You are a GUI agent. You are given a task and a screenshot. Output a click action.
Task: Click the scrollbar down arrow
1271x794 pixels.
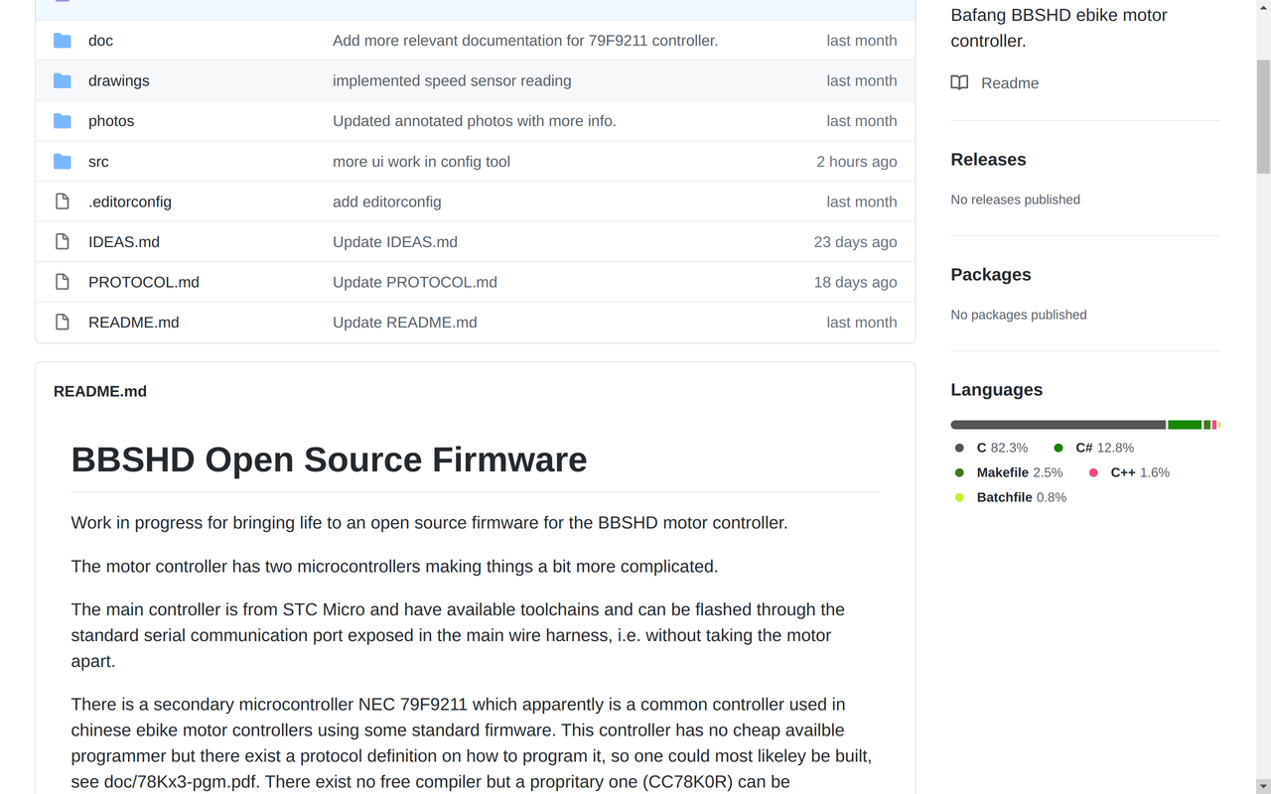[x=1263, y=786]
